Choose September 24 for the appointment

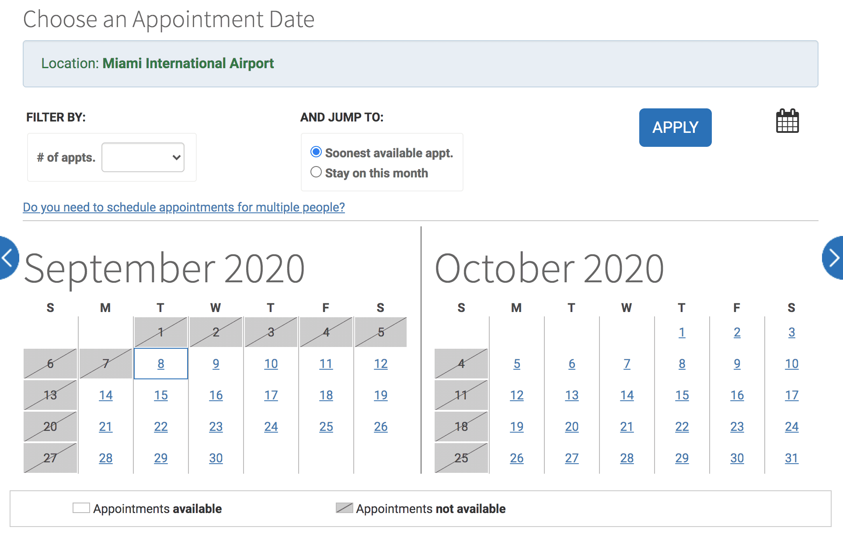271,427
